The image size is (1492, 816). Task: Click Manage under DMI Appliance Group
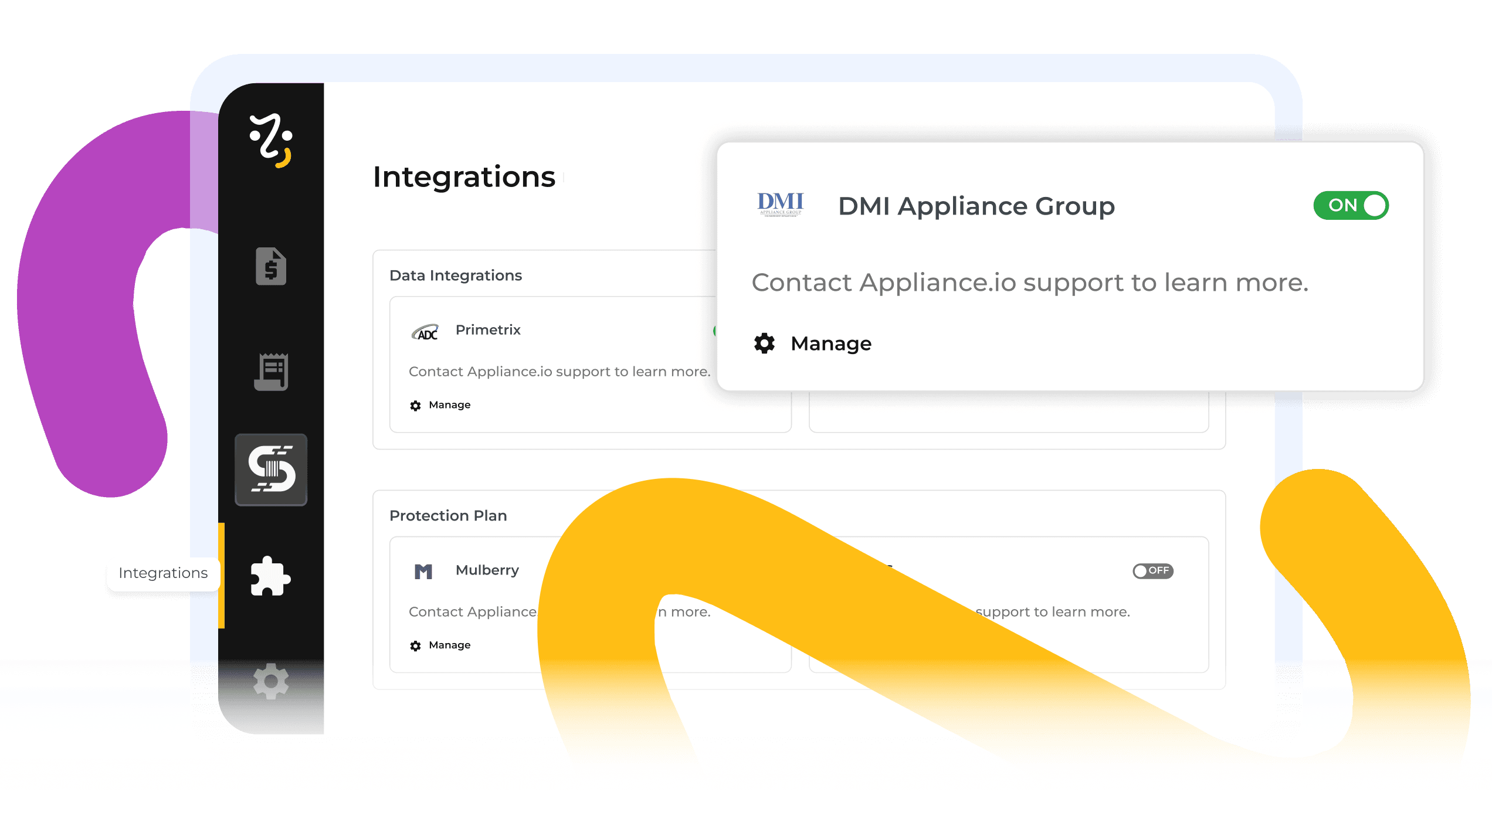[830, 344]
